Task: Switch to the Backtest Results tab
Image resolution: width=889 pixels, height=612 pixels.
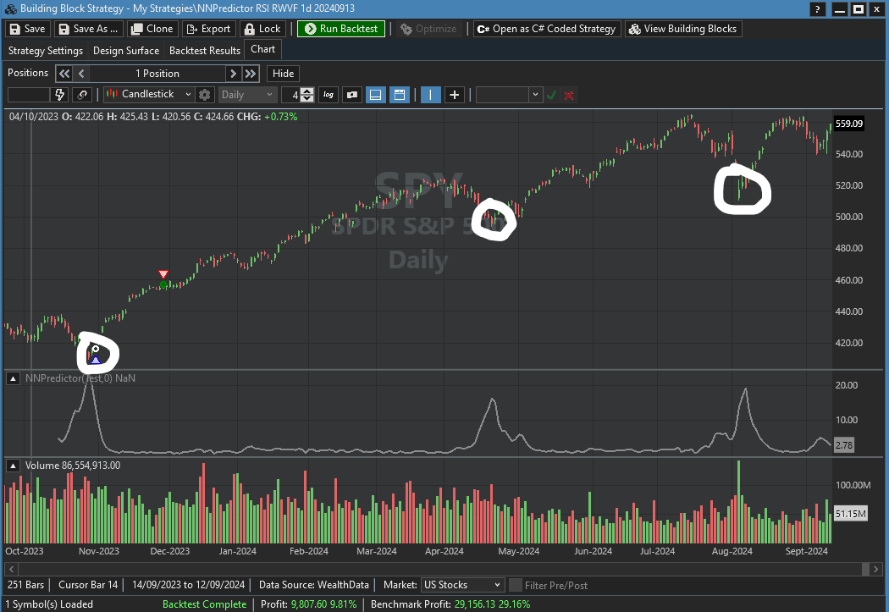Action: click(x=205, y=51)
